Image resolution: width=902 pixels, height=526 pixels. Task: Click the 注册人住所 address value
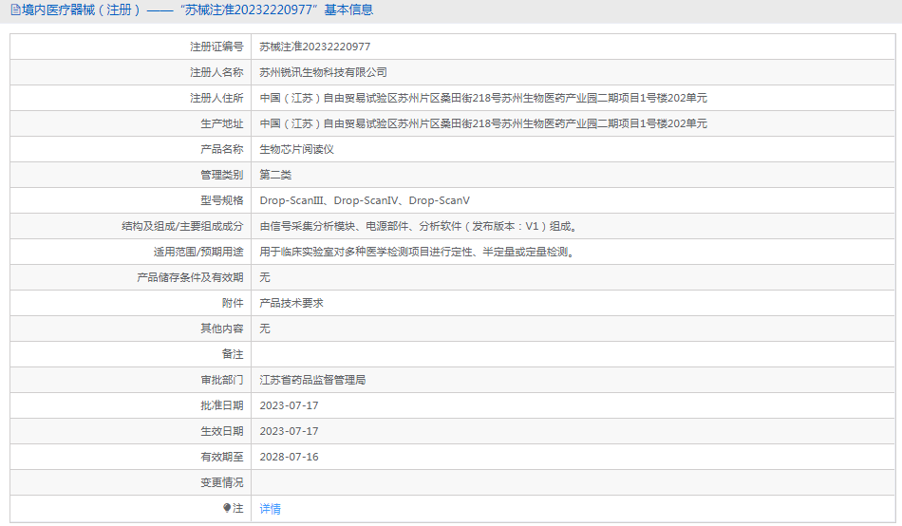point(483,98)
